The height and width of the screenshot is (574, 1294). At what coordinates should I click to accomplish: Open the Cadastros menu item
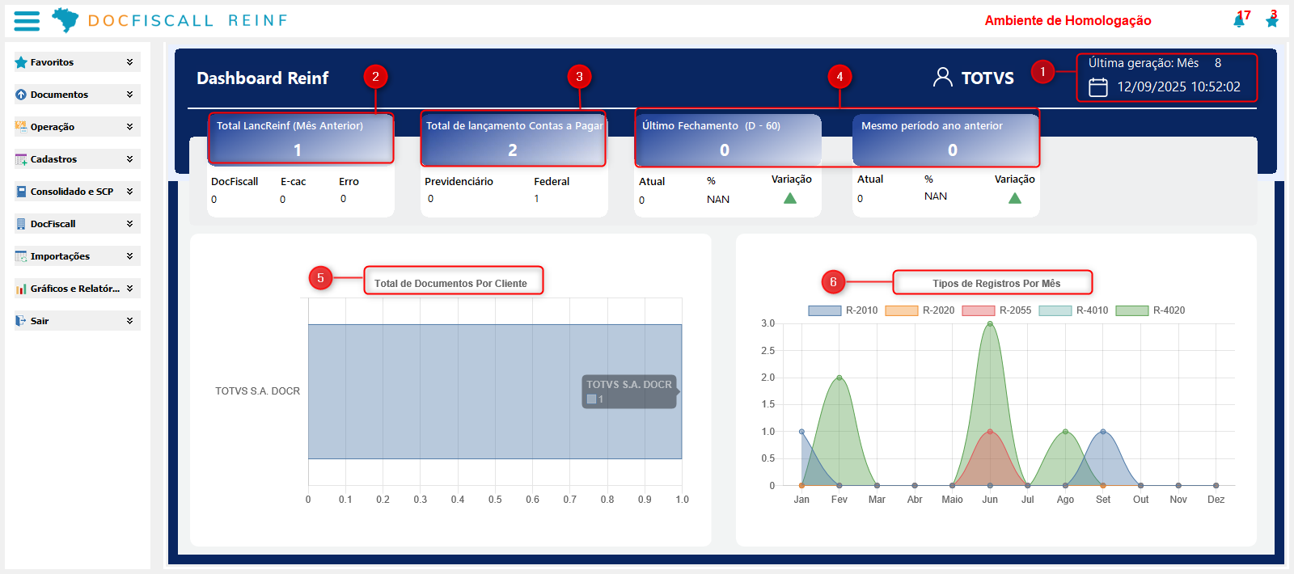point(78,159)
